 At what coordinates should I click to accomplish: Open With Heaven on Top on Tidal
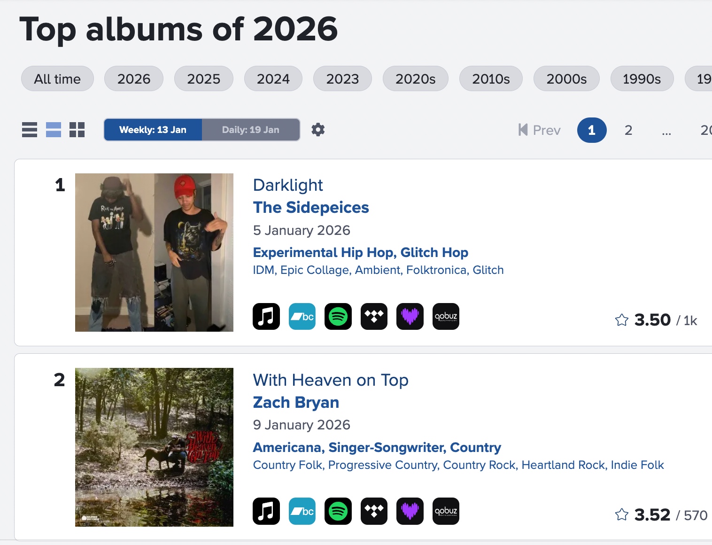pyautogui.click(x=374, y=511)
